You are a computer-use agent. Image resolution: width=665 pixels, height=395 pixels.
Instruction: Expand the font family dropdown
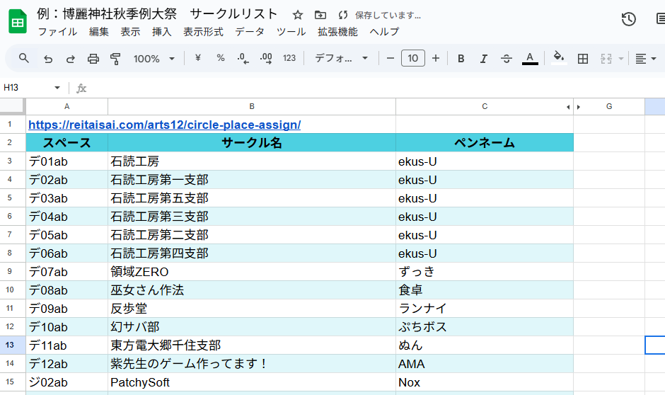pos(342,59)
